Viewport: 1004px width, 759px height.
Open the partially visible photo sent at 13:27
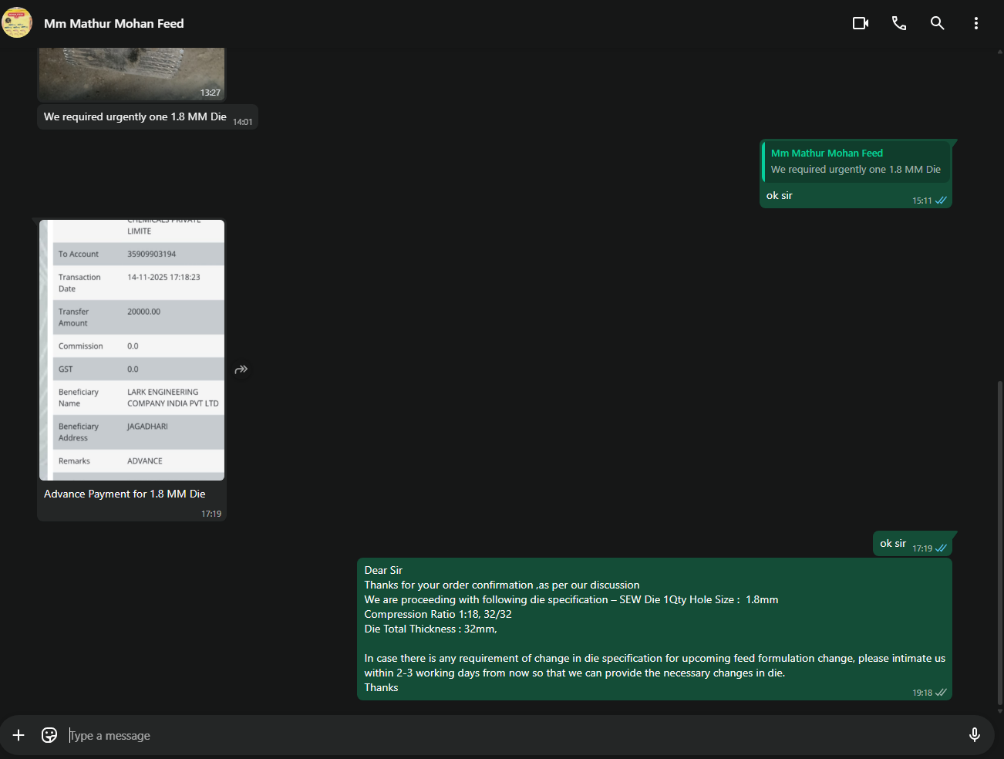pyautogui.click(x=131, y=74)
